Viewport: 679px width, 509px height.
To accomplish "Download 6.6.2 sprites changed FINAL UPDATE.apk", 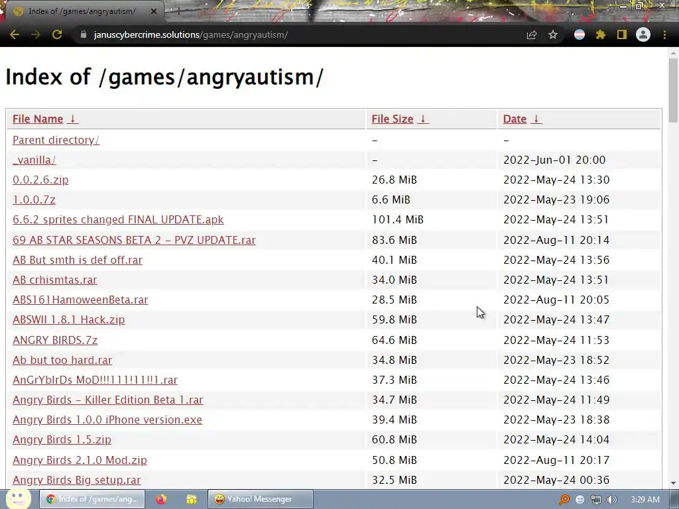I will 118,219.
